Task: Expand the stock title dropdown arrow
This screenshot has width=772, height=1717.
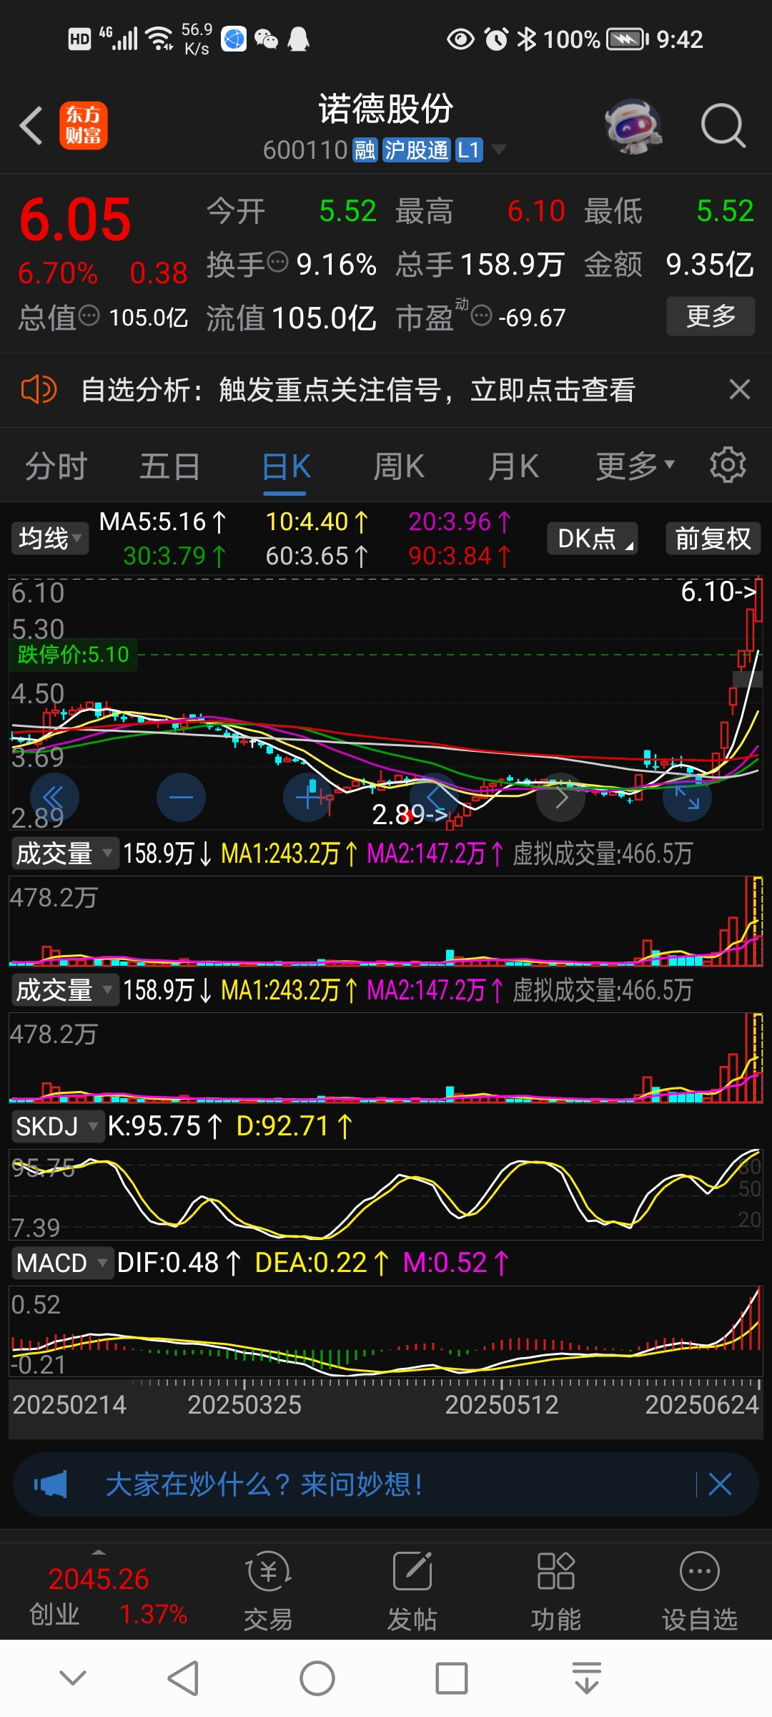Action: point(498,150)
